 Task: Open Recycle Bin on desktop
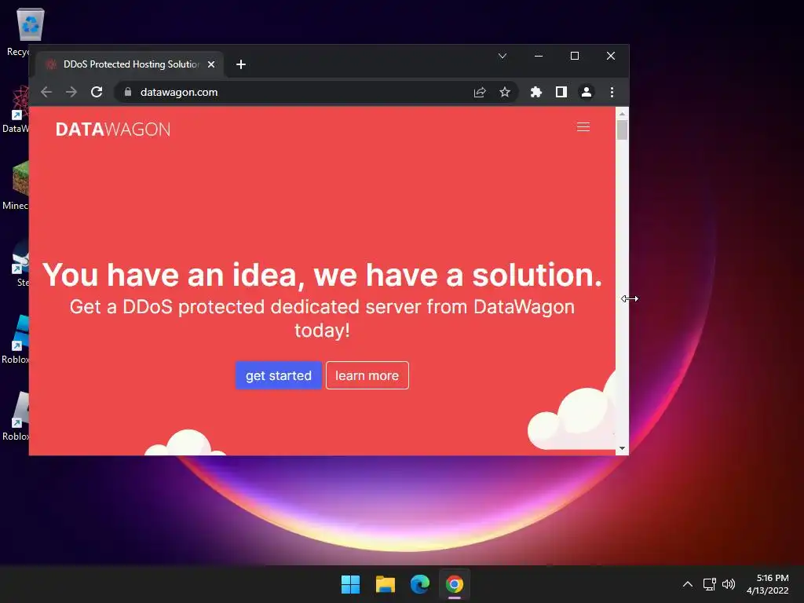pyautogui.click(x=23, y=31)
